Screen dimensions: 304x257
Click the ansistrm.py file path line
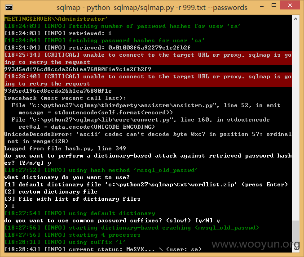coord(146,105)
